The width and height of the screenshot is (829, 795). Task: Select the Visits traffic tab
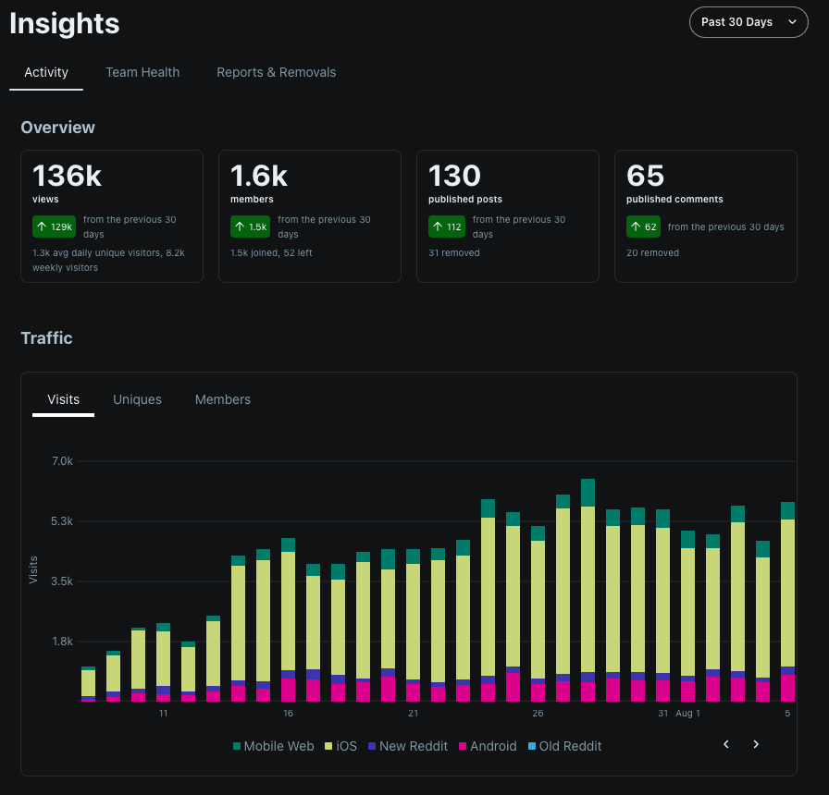tap(64, 399)
